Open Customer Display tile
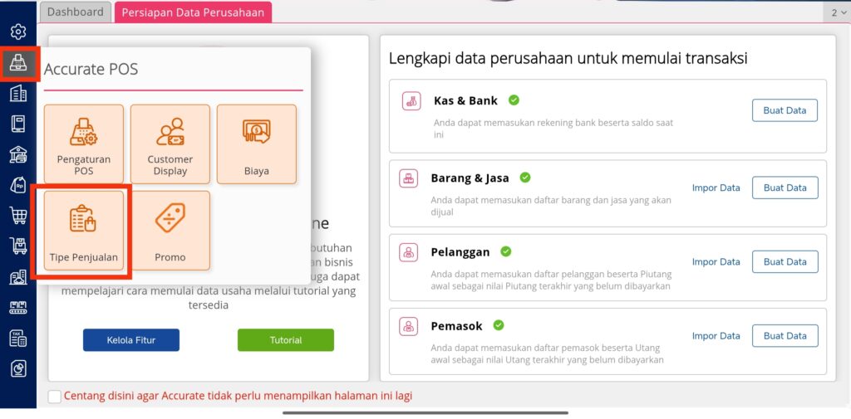The height and width of the screenshot is (419, 851). click(170, 144)
